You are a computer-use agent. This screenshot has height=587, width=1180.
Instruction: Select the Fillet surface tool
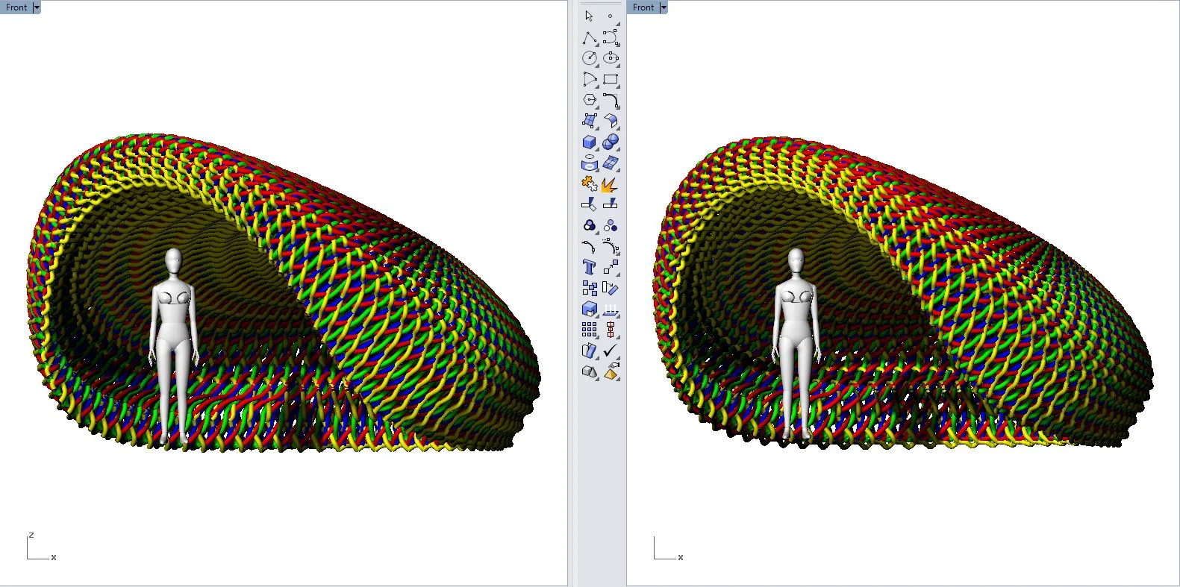[611, 121]
